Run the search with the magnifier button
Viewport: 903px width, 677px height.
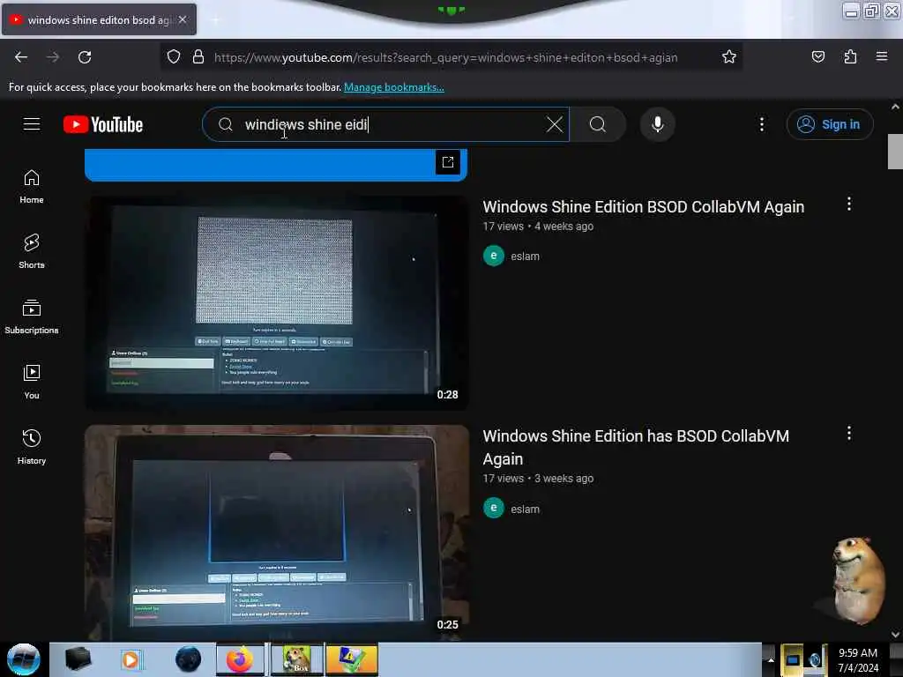(x=598, y=124)
